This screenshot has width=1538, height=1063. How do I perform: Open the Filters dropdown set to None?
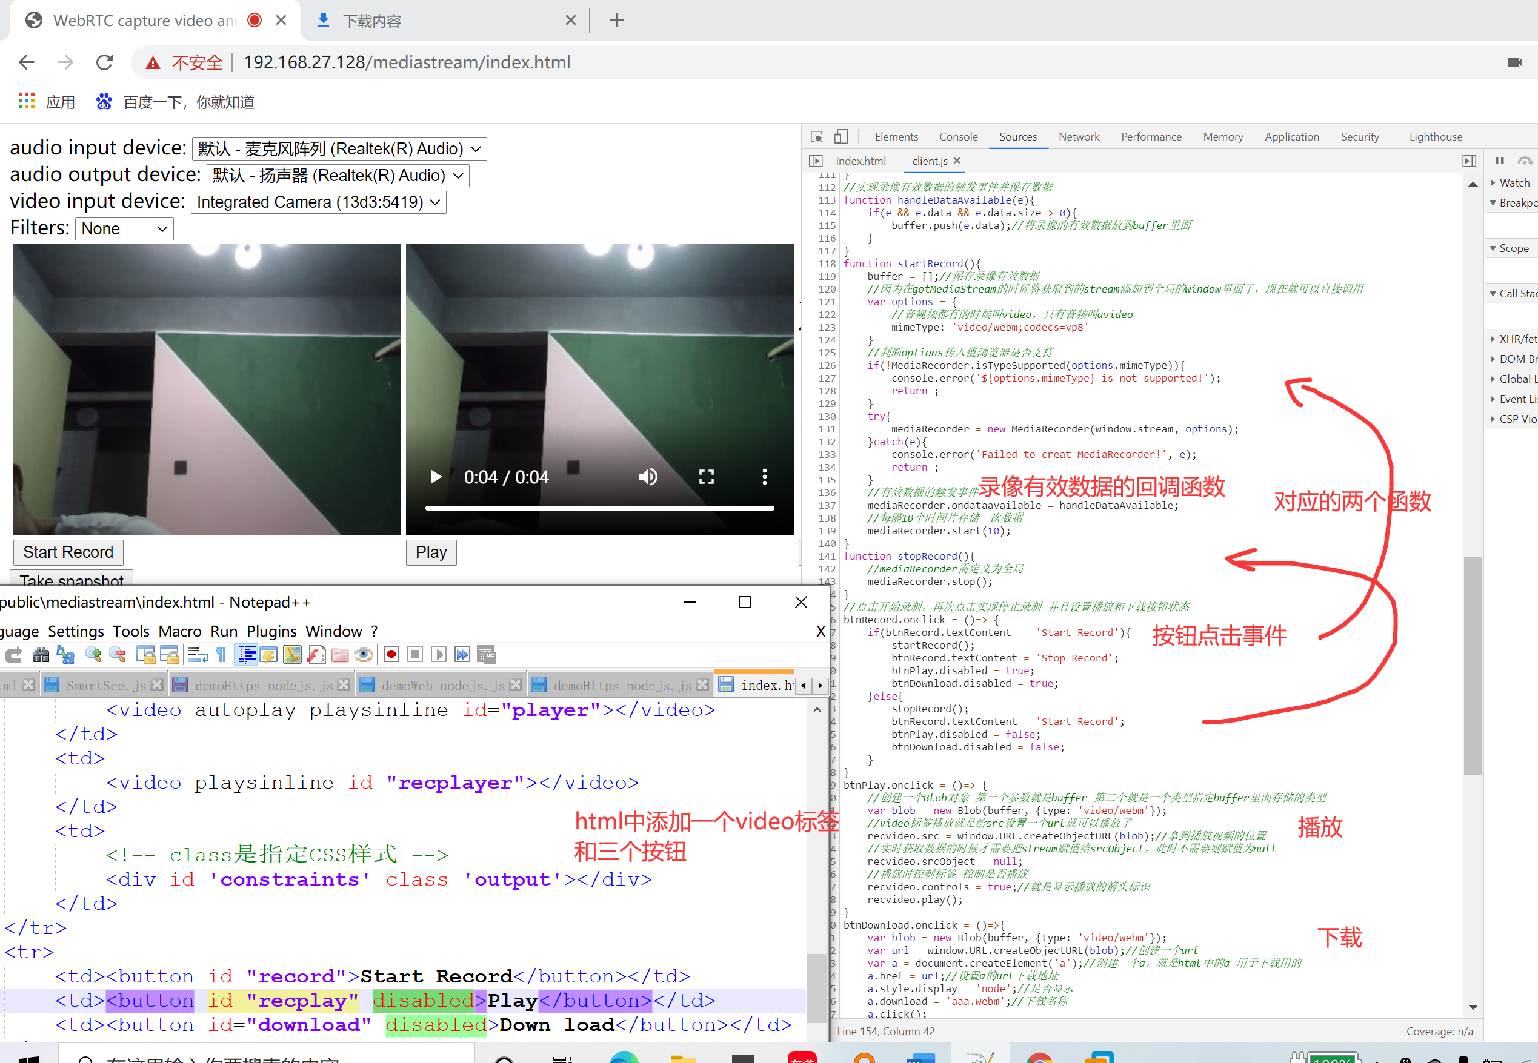(x=124, y=229)
